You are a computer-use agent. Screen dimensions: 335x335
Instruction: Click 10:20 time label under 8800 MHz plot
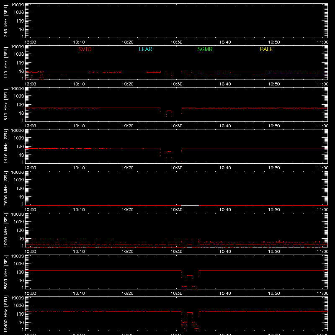click(128, 294)
